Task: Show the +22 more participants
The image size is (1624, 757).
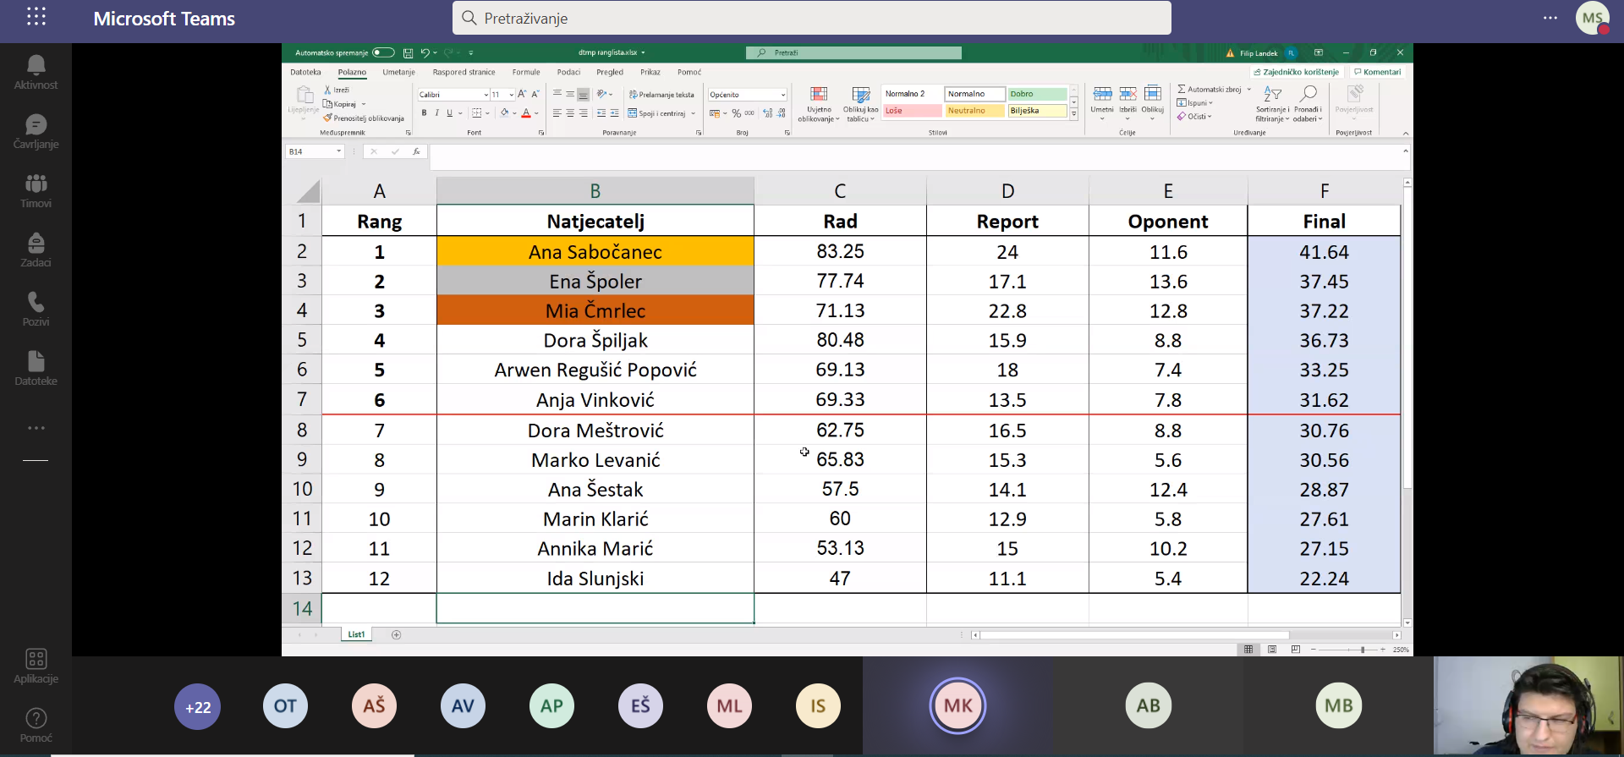Action: coord(198,707)
